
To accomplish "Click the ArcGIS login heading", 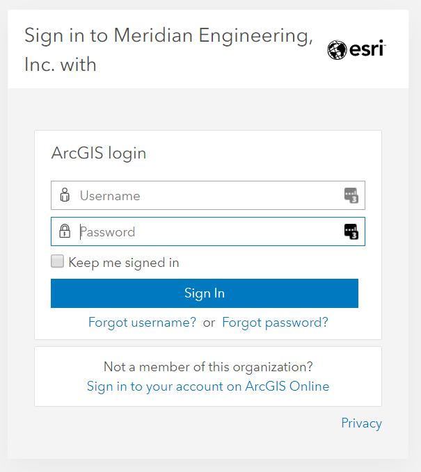I will [99, 153].
